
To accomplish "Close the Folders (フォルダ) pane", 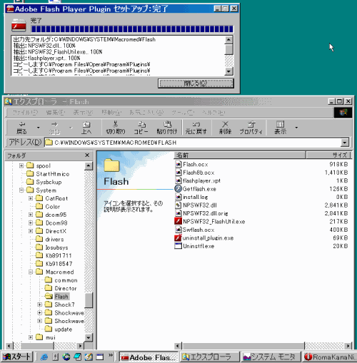I will (x=87, y=155).
